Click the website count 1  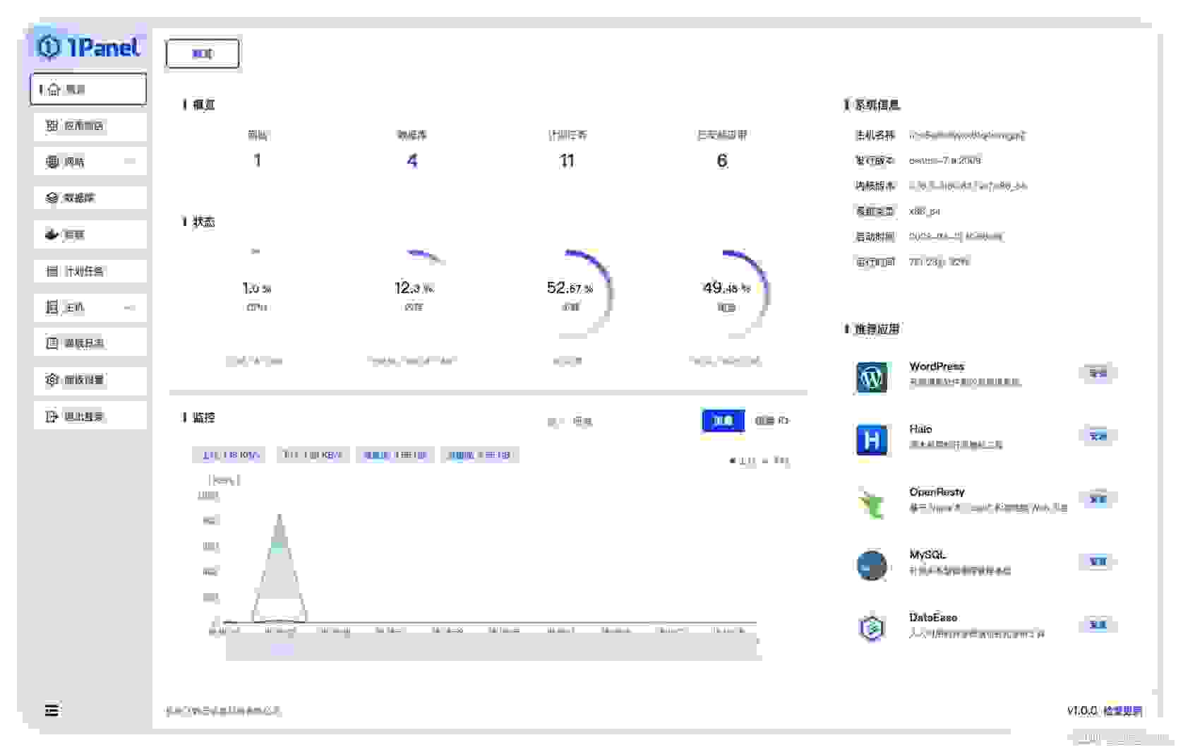coord(258,161)
